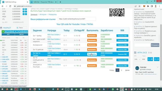Click the referral link input field
This screenshot has width=162, height=91.
77,19
